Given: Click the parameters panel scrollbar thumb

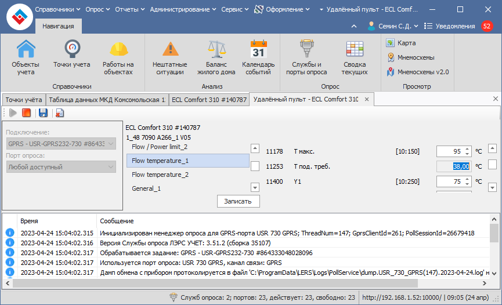Looking at the screenshot, I should 492,165.
